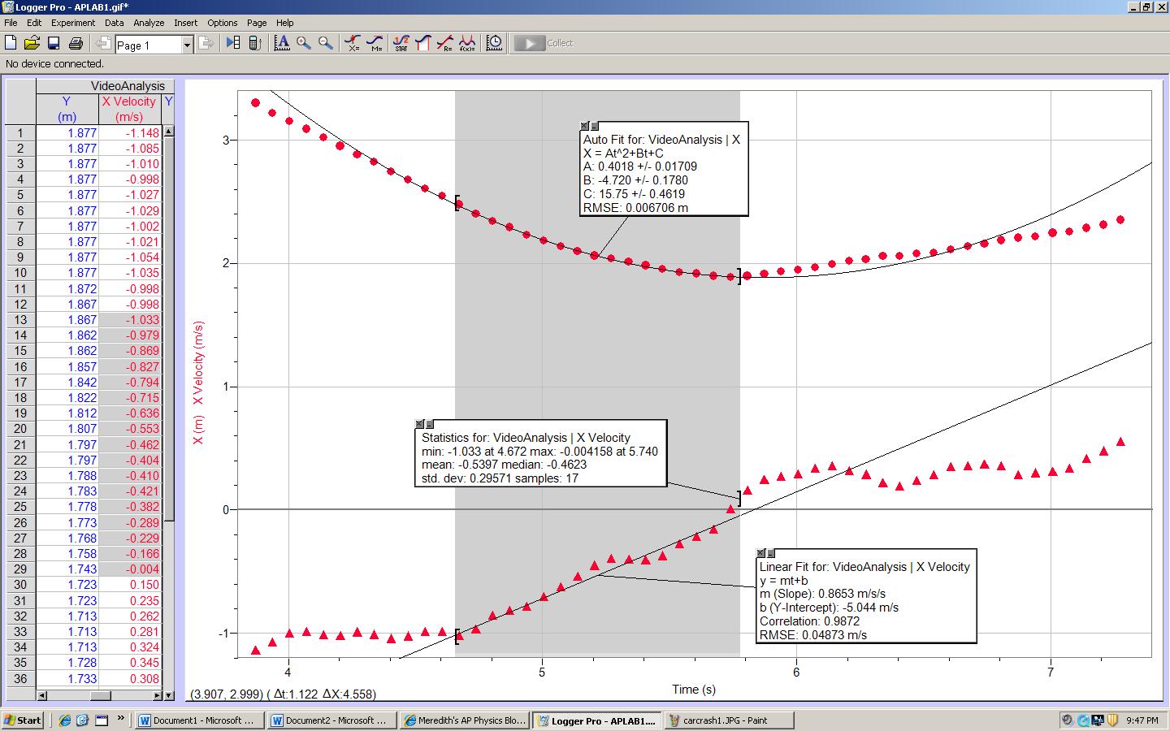
Task: Open the Help menu
Action: pyautogui.click(x=284, y=23)
